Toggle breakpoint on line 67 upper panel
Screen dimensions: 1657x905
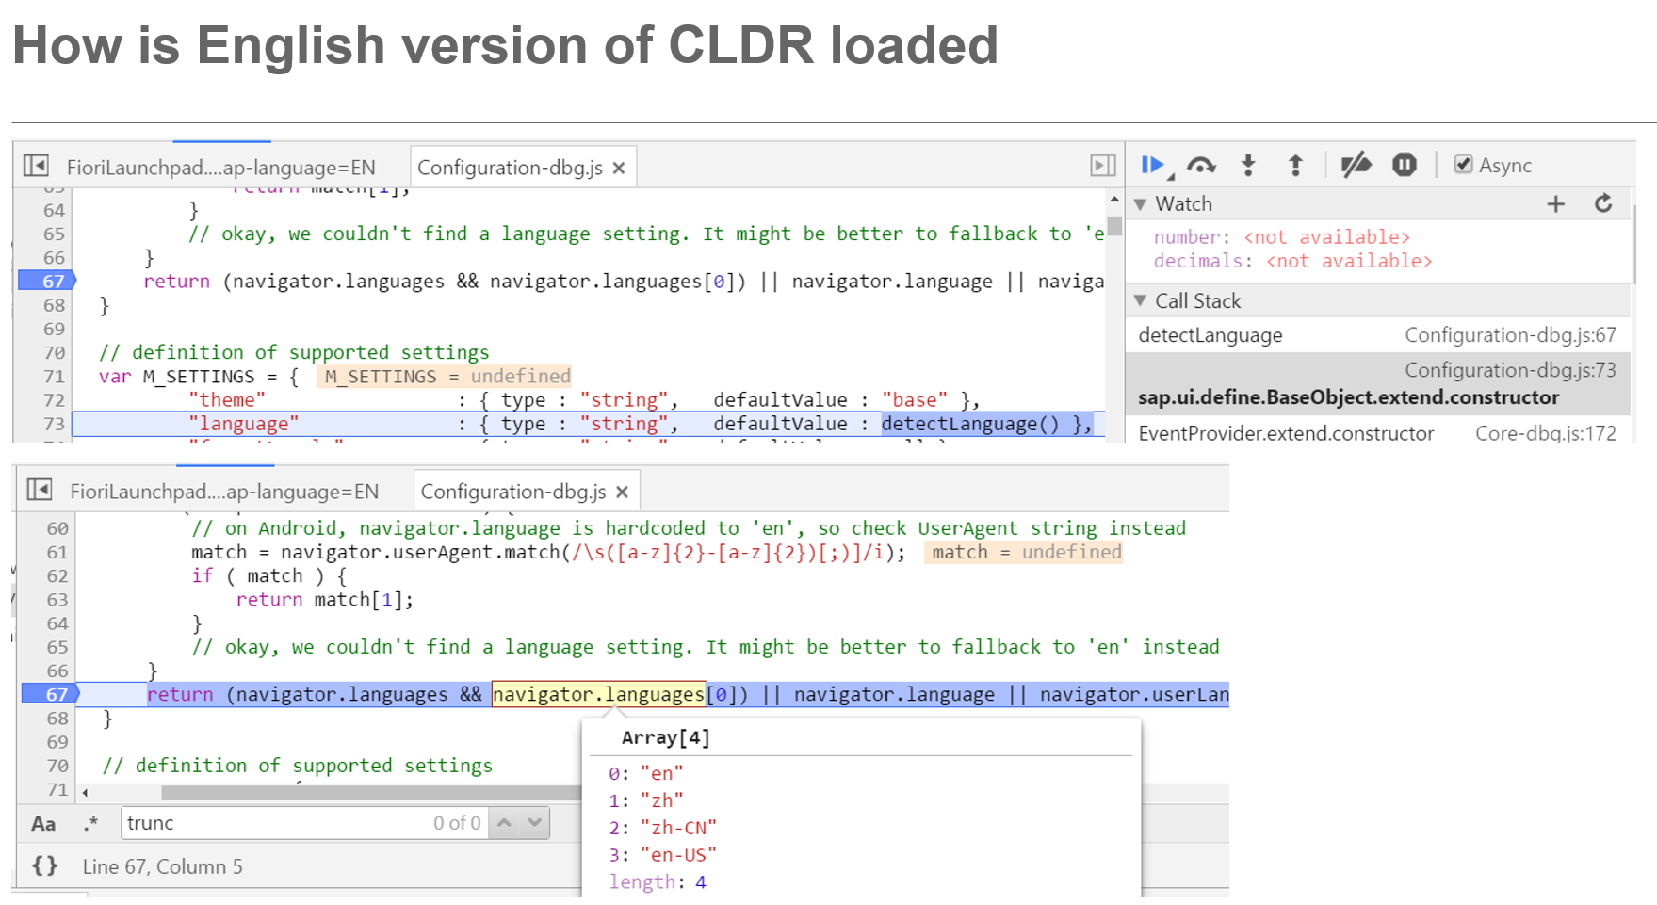(49, 281)
